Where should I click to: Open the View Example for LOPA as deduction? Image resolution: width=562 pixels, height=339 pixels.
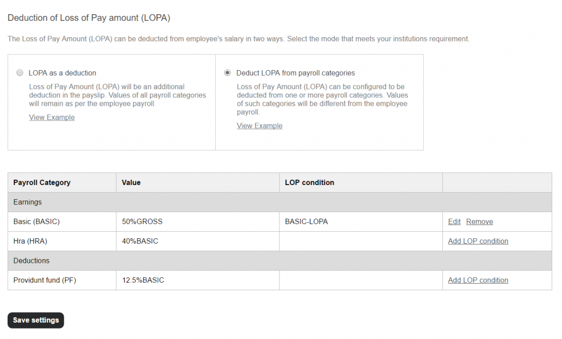[x=52, y=117]
